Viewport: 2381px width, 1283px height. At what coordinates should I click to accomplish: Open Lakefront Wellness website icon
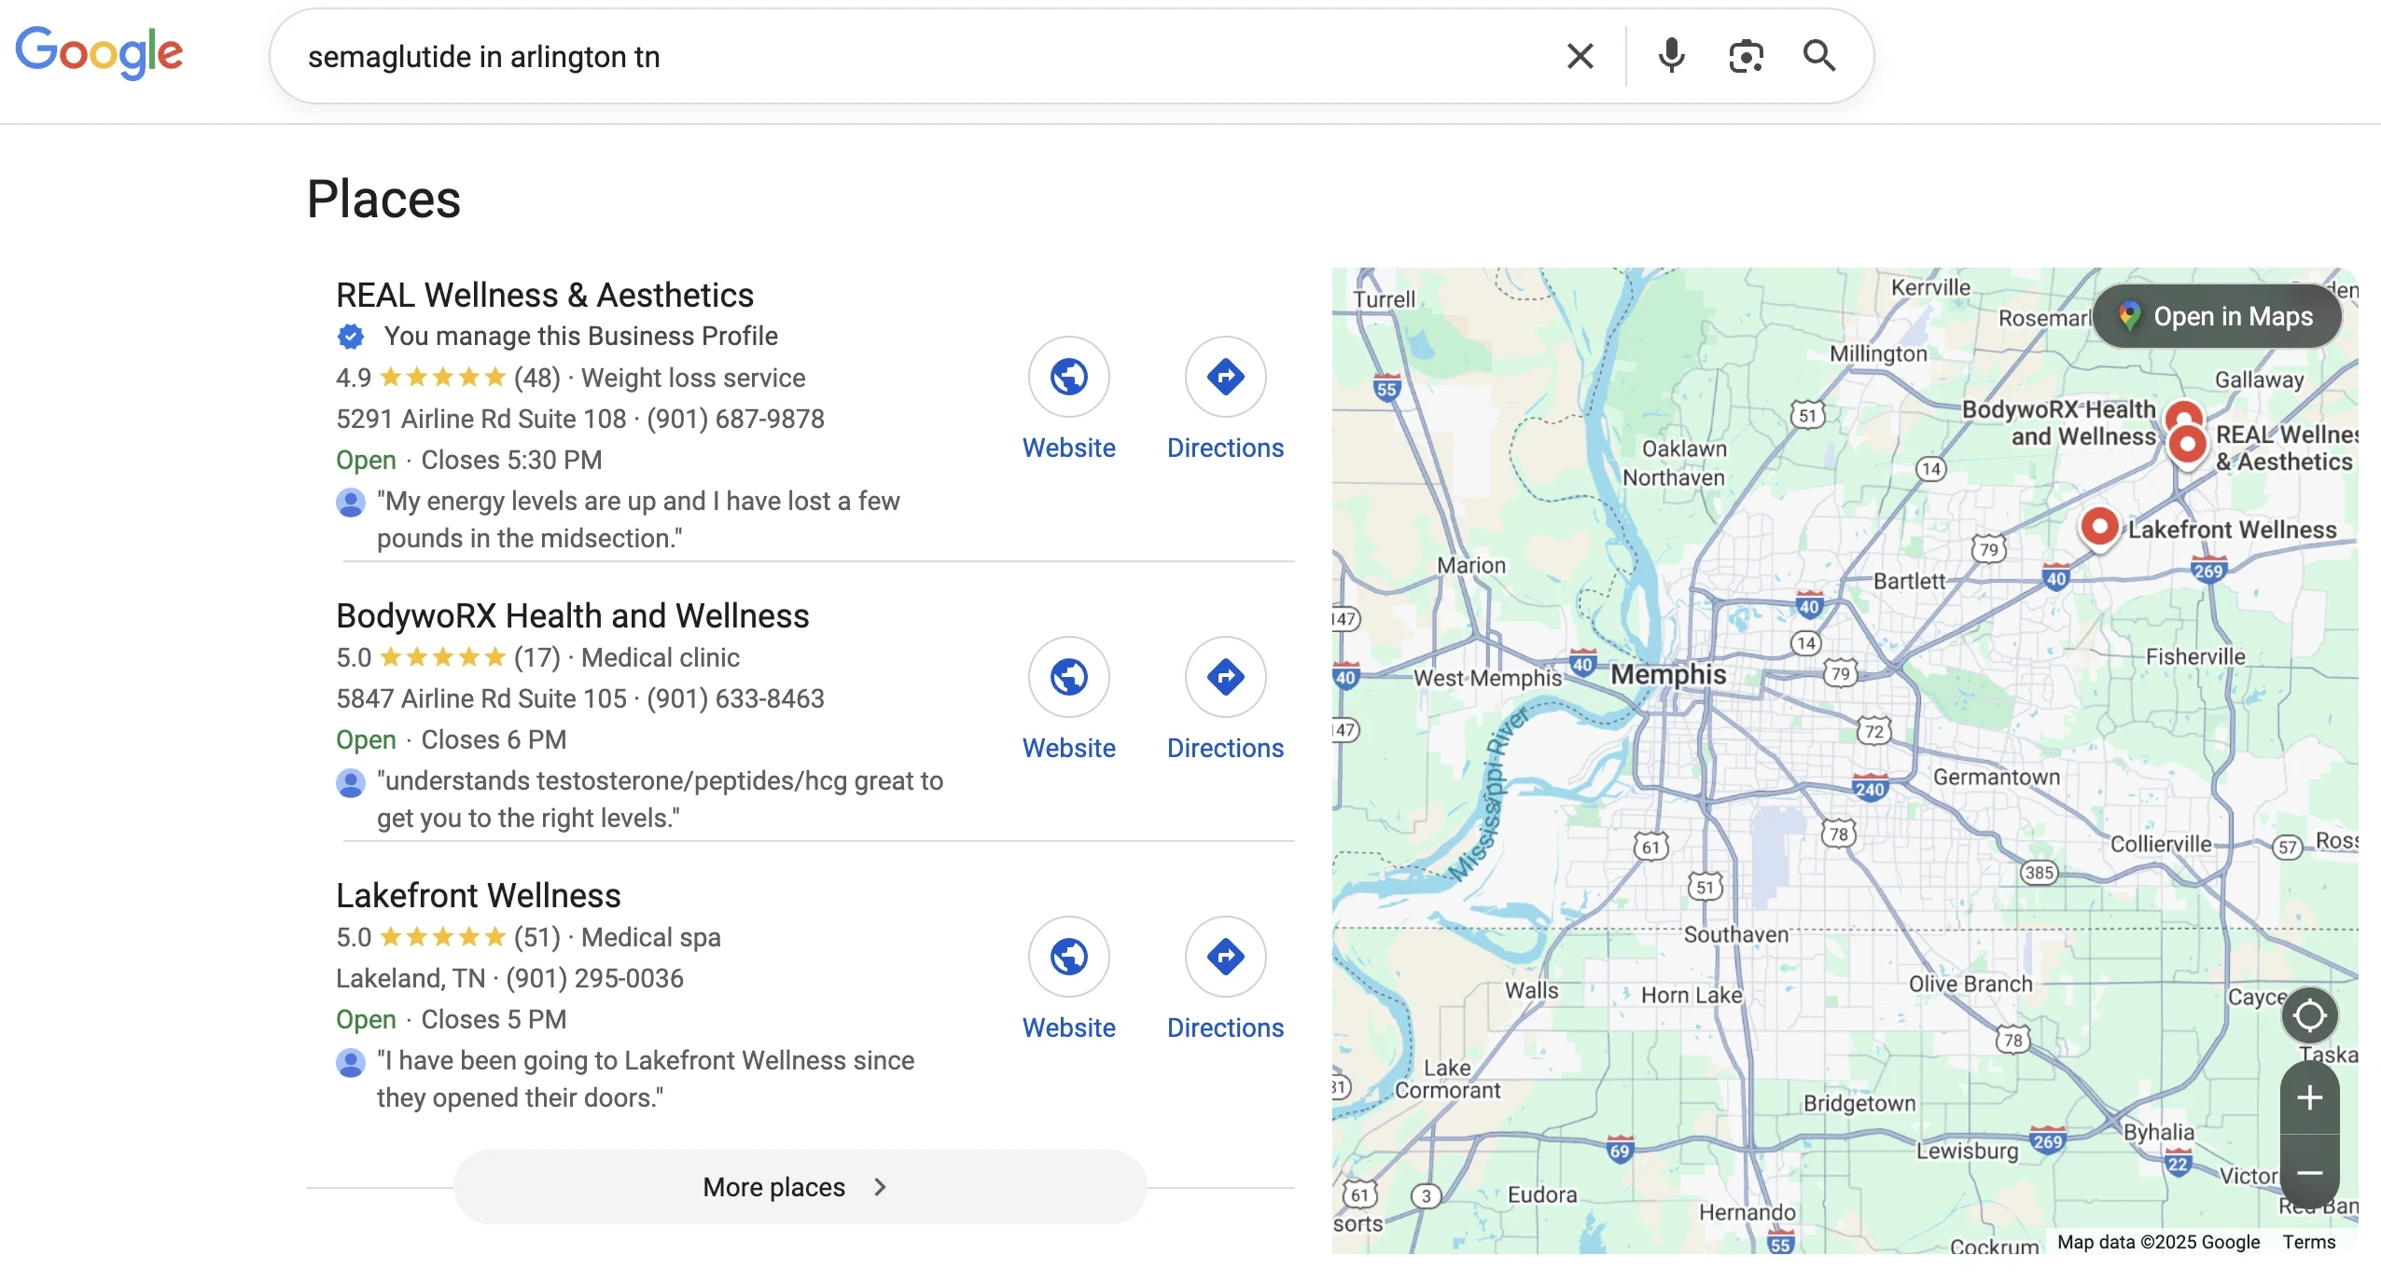(1068, 958)
